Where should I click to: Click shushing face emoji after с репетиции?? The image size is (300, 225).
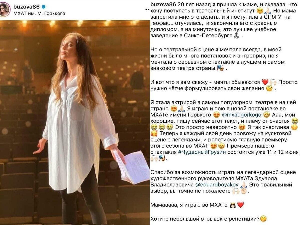point(263,219)
